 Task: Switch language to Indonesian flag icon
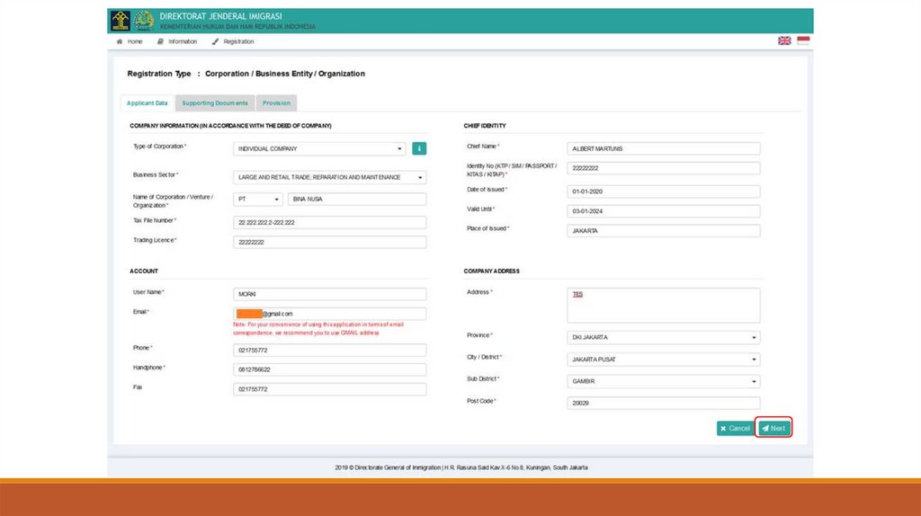click(x=803, y=40)
